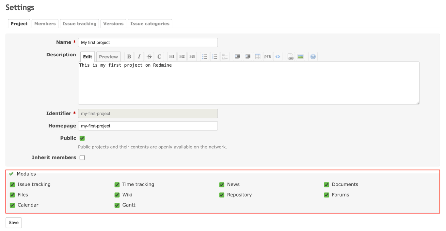This screenshot has width=446, height=231.
Task: Open the formatting help icon
Action: point(313,56)
